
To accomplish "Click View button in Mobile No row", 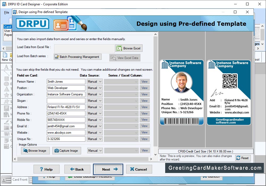I will (x=144, y=120).
